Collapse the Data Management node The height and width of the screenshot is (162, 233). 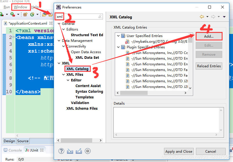[59, 41]
